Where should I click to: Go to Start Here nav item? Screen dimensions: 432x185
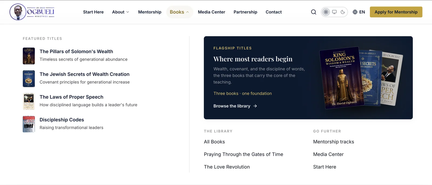point(93,12)
